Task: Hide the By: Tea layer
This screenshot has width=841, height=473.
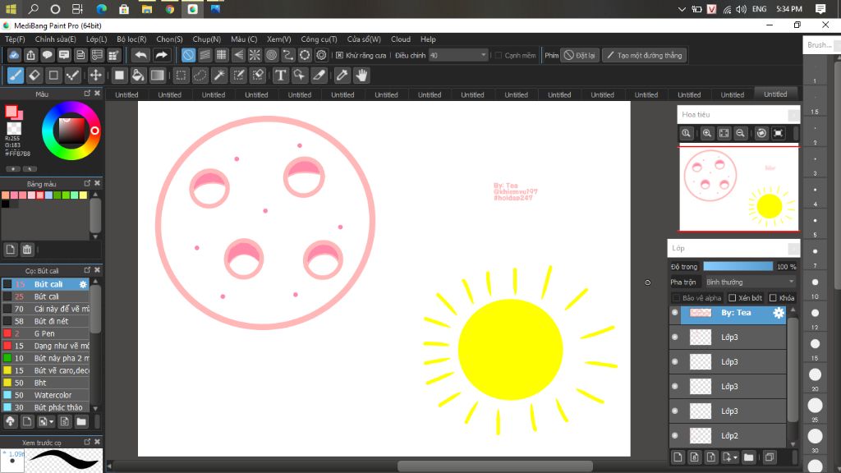Action: 675,313
